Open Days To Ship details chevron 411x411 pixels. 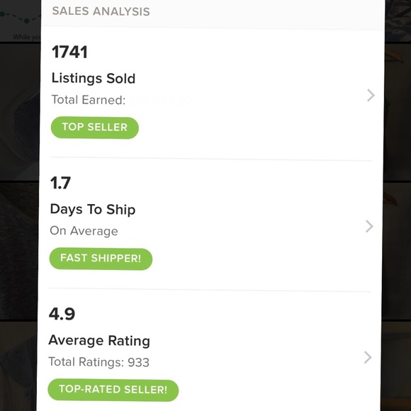369,226
